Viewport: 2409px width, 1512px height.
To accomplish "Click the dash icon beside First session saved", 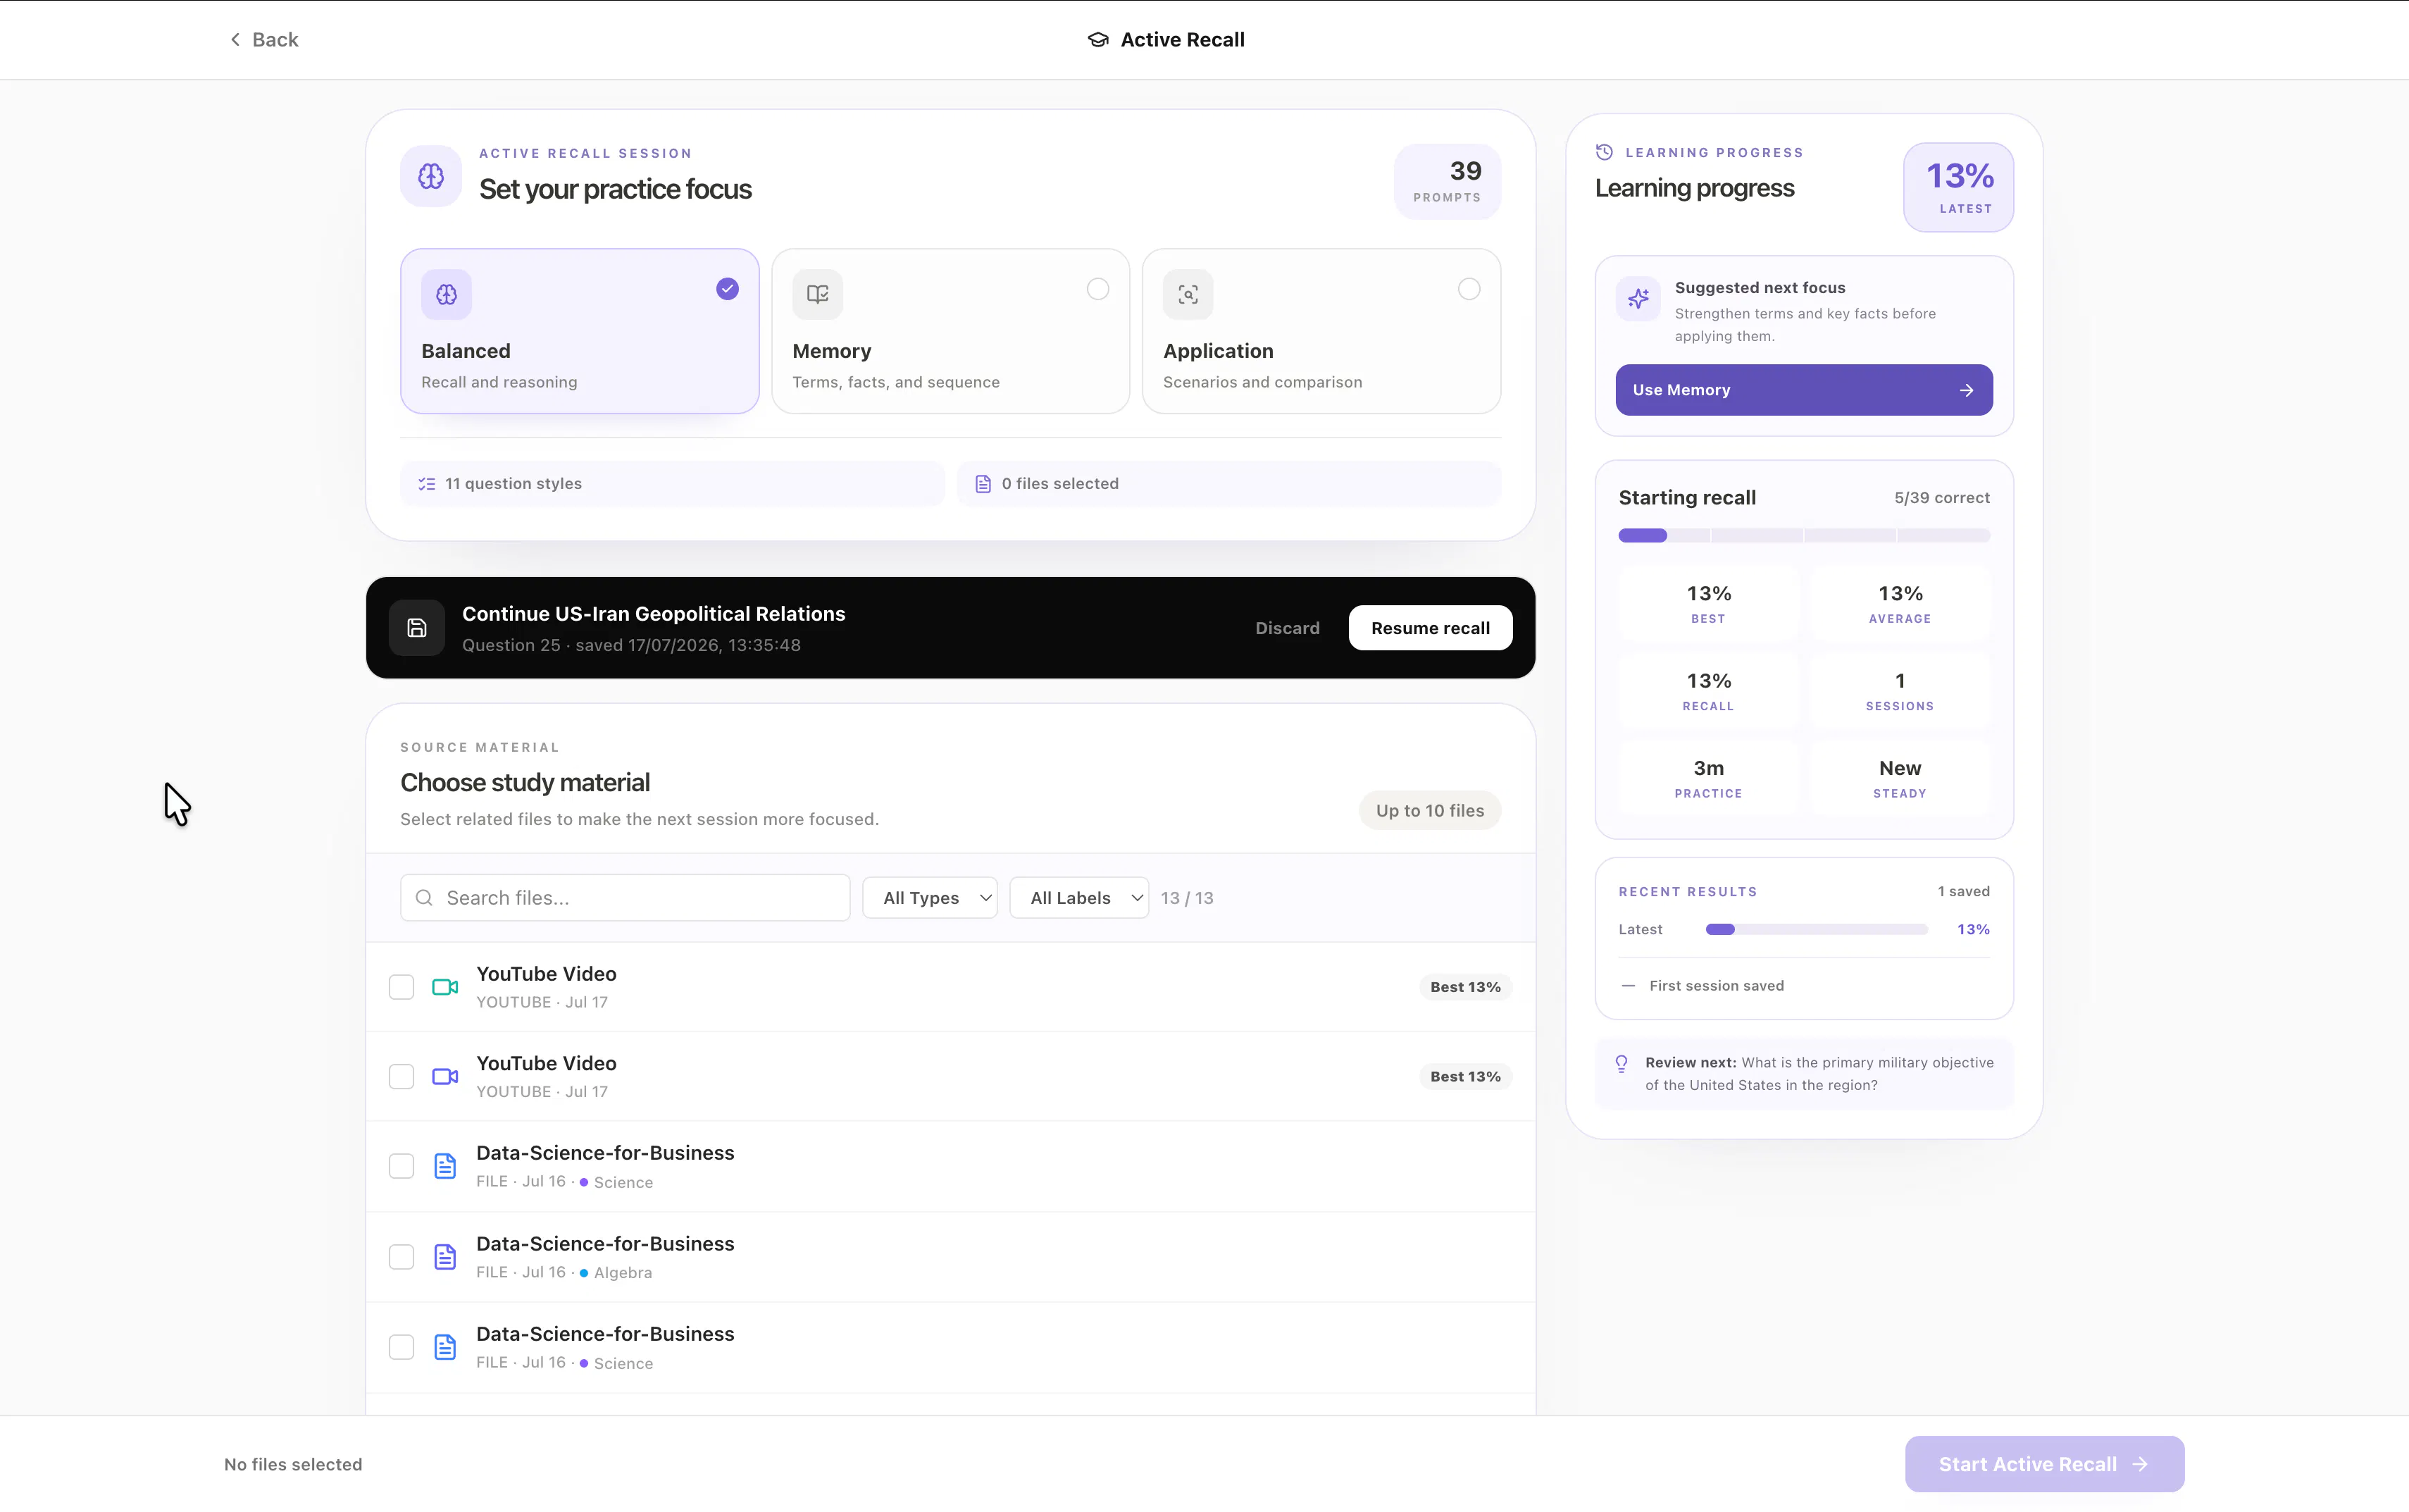I will point(1629,986).
